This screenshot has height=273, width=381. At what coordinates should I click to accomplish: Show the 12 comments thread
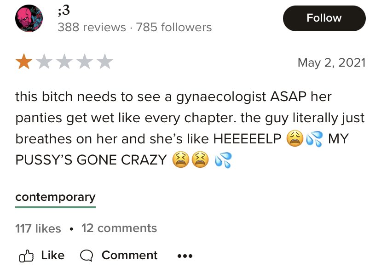[x=119, y=228]
